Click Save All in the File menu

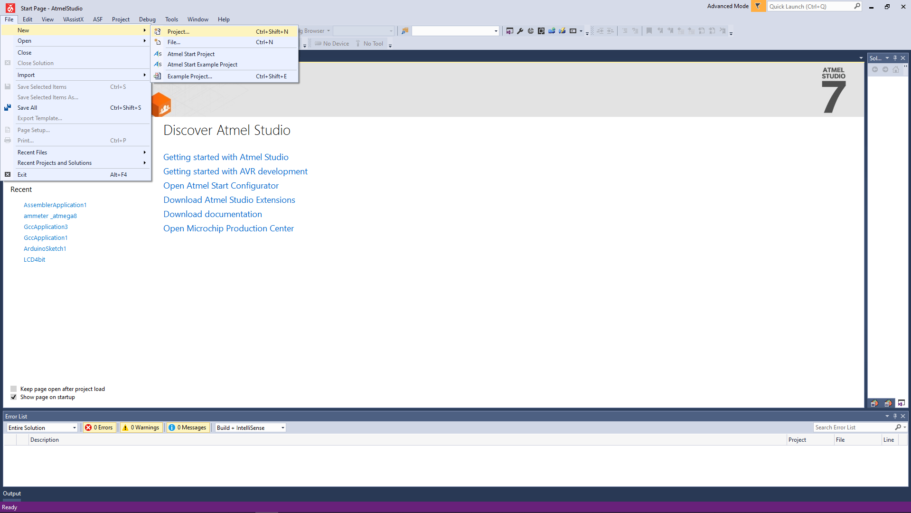click(76, 108)
